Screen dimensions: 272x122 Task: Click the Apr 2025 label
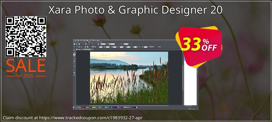coord(24,76)
